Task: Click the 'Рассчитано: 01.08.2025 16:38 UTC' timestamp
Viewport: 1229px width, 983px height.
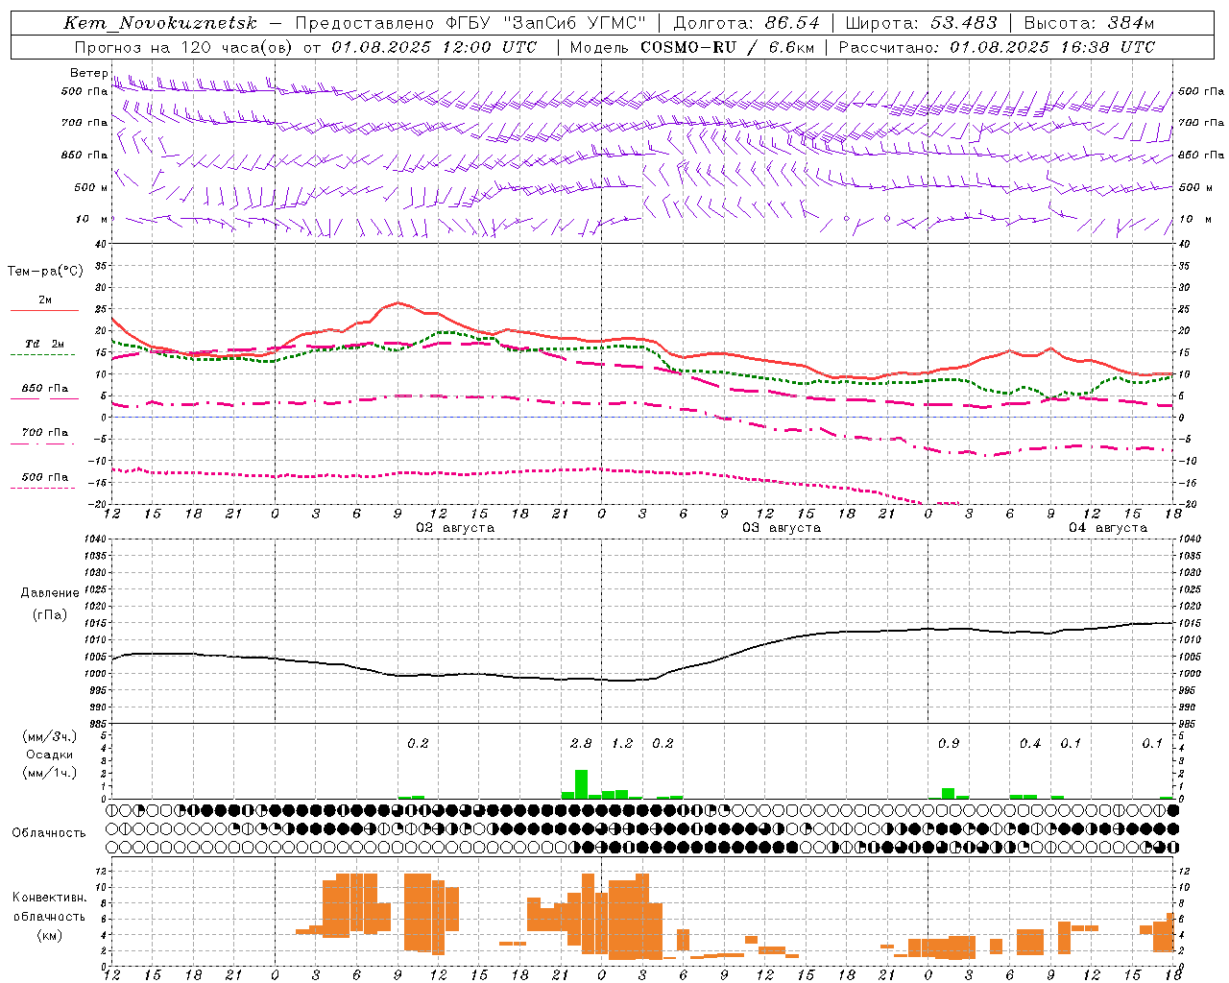Action: pos(997,47)
